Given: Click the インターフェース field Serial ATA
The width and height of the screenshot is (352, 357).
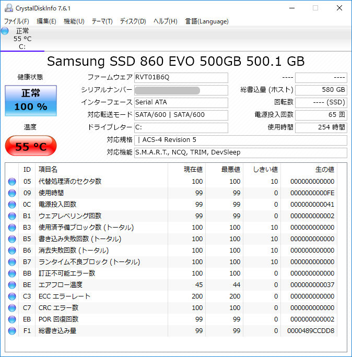Looking at the screenshot, I should (181, 103).
